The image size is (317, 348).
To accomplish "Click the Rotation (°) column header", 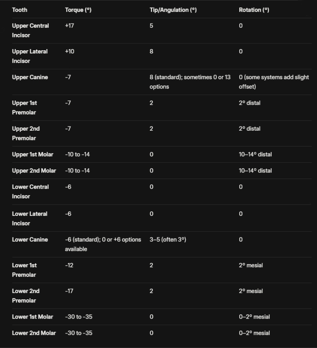I will (254, 10).
